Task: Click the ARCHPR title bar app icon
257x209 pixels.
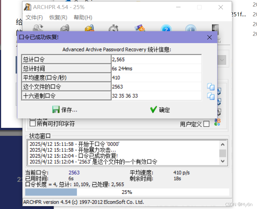Action: pos(28,7)
